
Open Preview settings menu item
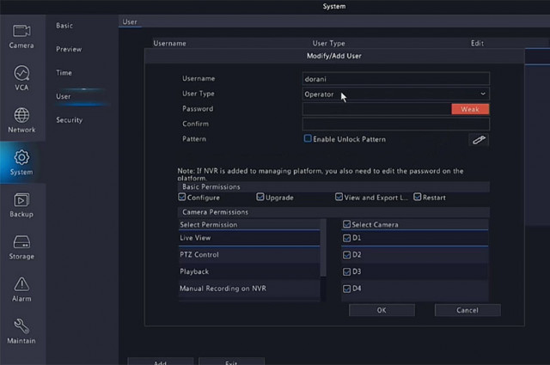(x=69, y=49)
